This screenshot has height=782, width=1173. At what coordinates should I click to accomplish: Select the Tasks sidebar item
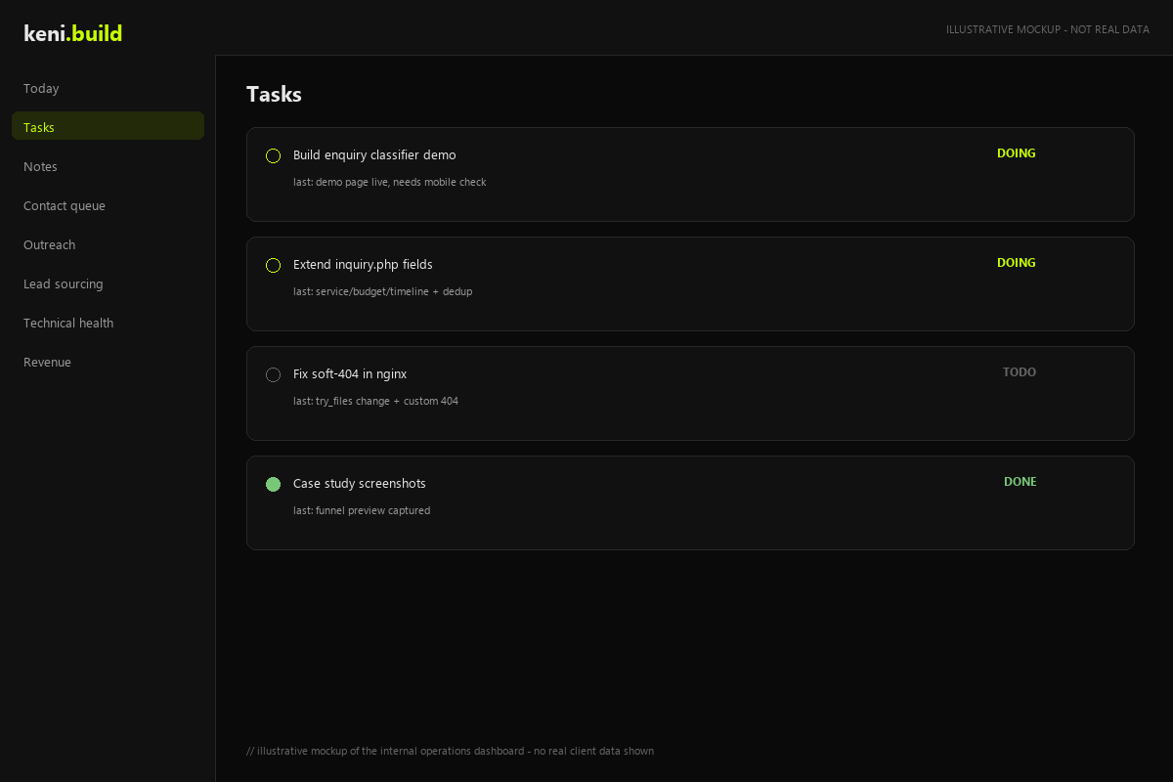coord(108,127)
